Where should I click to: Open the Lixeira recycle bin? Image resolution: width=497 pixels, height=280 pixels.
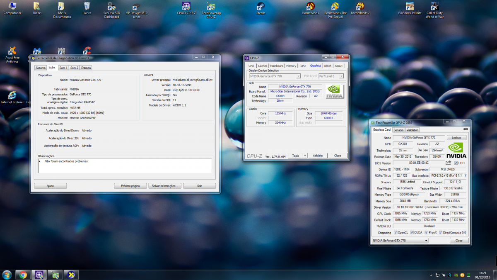tap(87, 8)
